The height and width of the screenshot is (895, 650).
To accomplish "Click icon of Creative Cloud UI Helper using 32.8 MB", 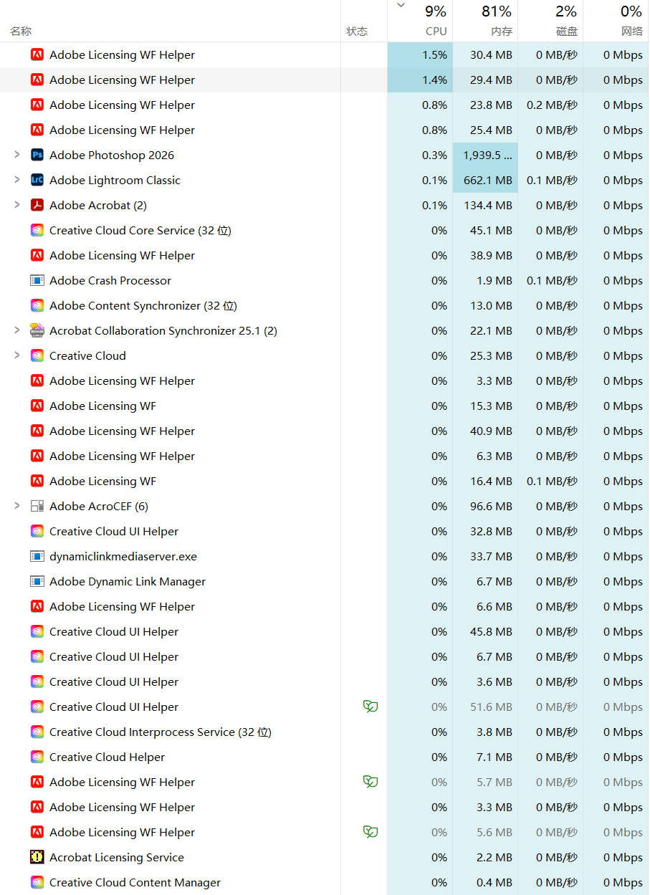I will coord(37,531).
